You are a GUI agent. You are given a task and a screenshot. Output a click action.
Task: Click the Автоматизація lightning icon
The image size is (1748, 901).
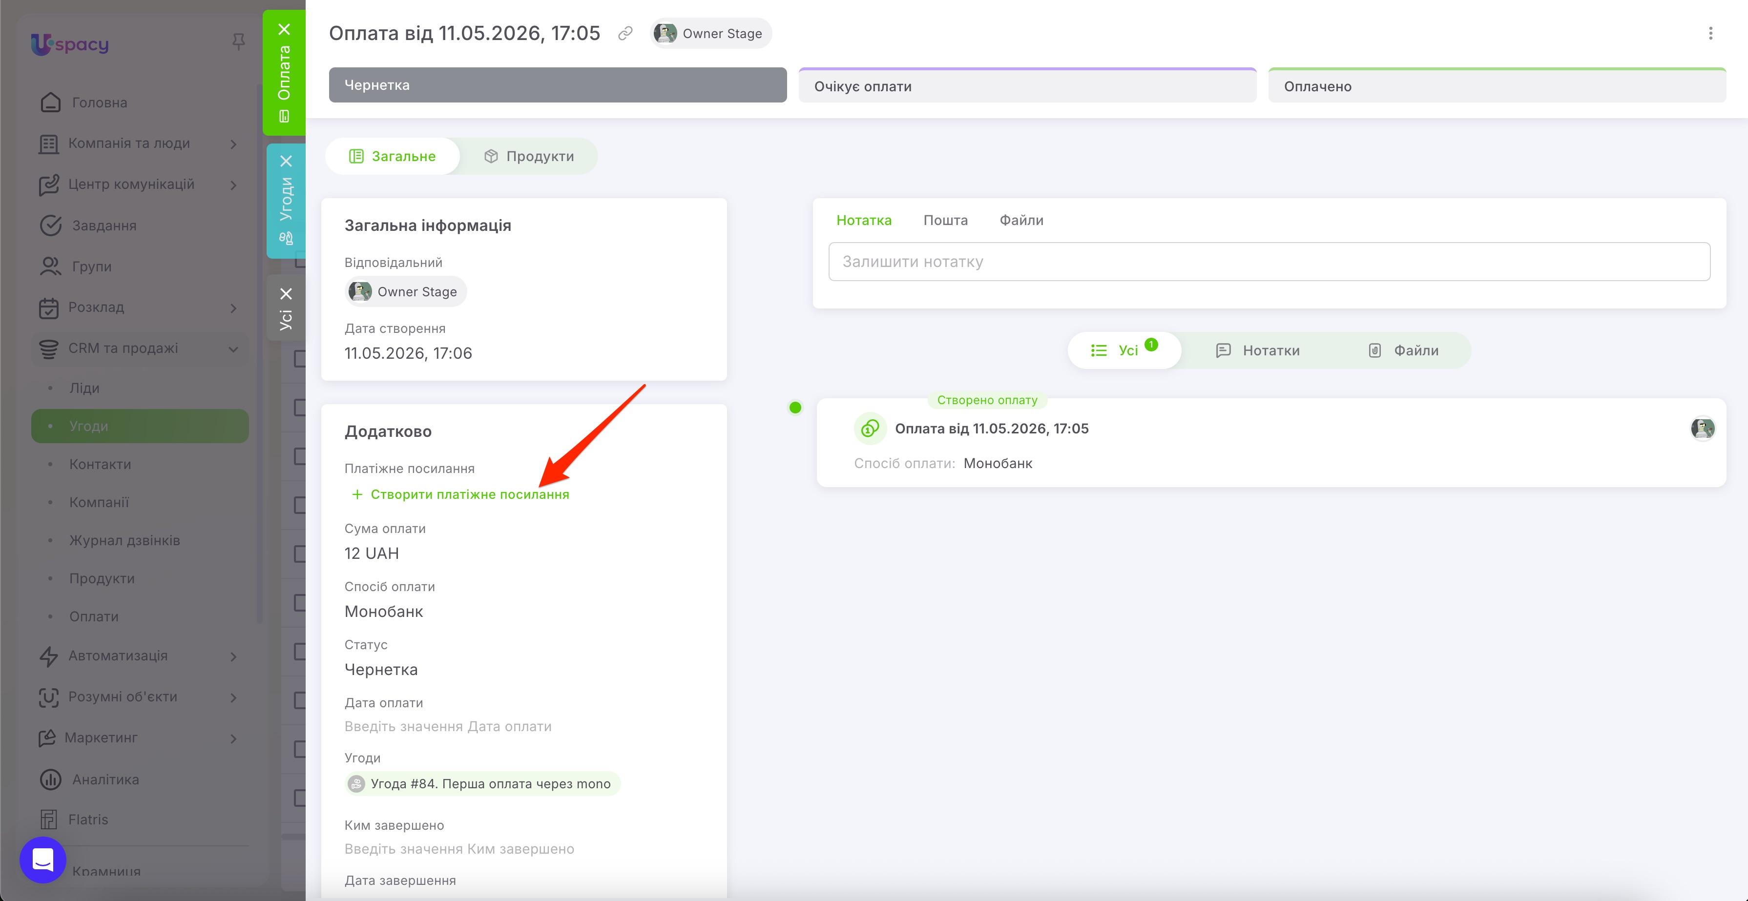(49, 656)
